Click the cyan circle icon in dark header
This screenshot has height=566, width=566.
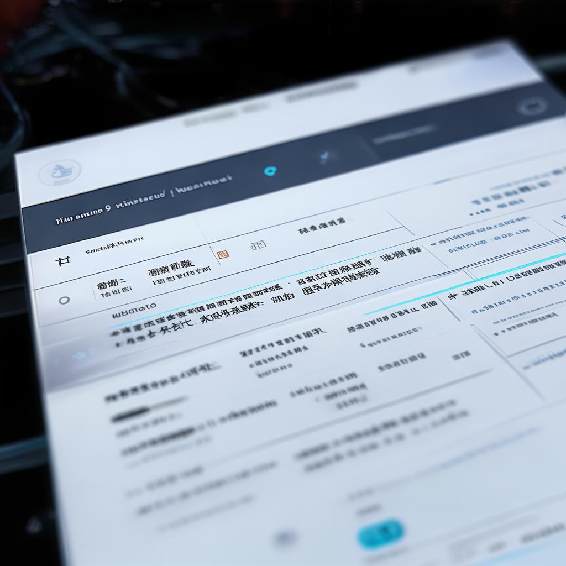click(x=270, y=171)
